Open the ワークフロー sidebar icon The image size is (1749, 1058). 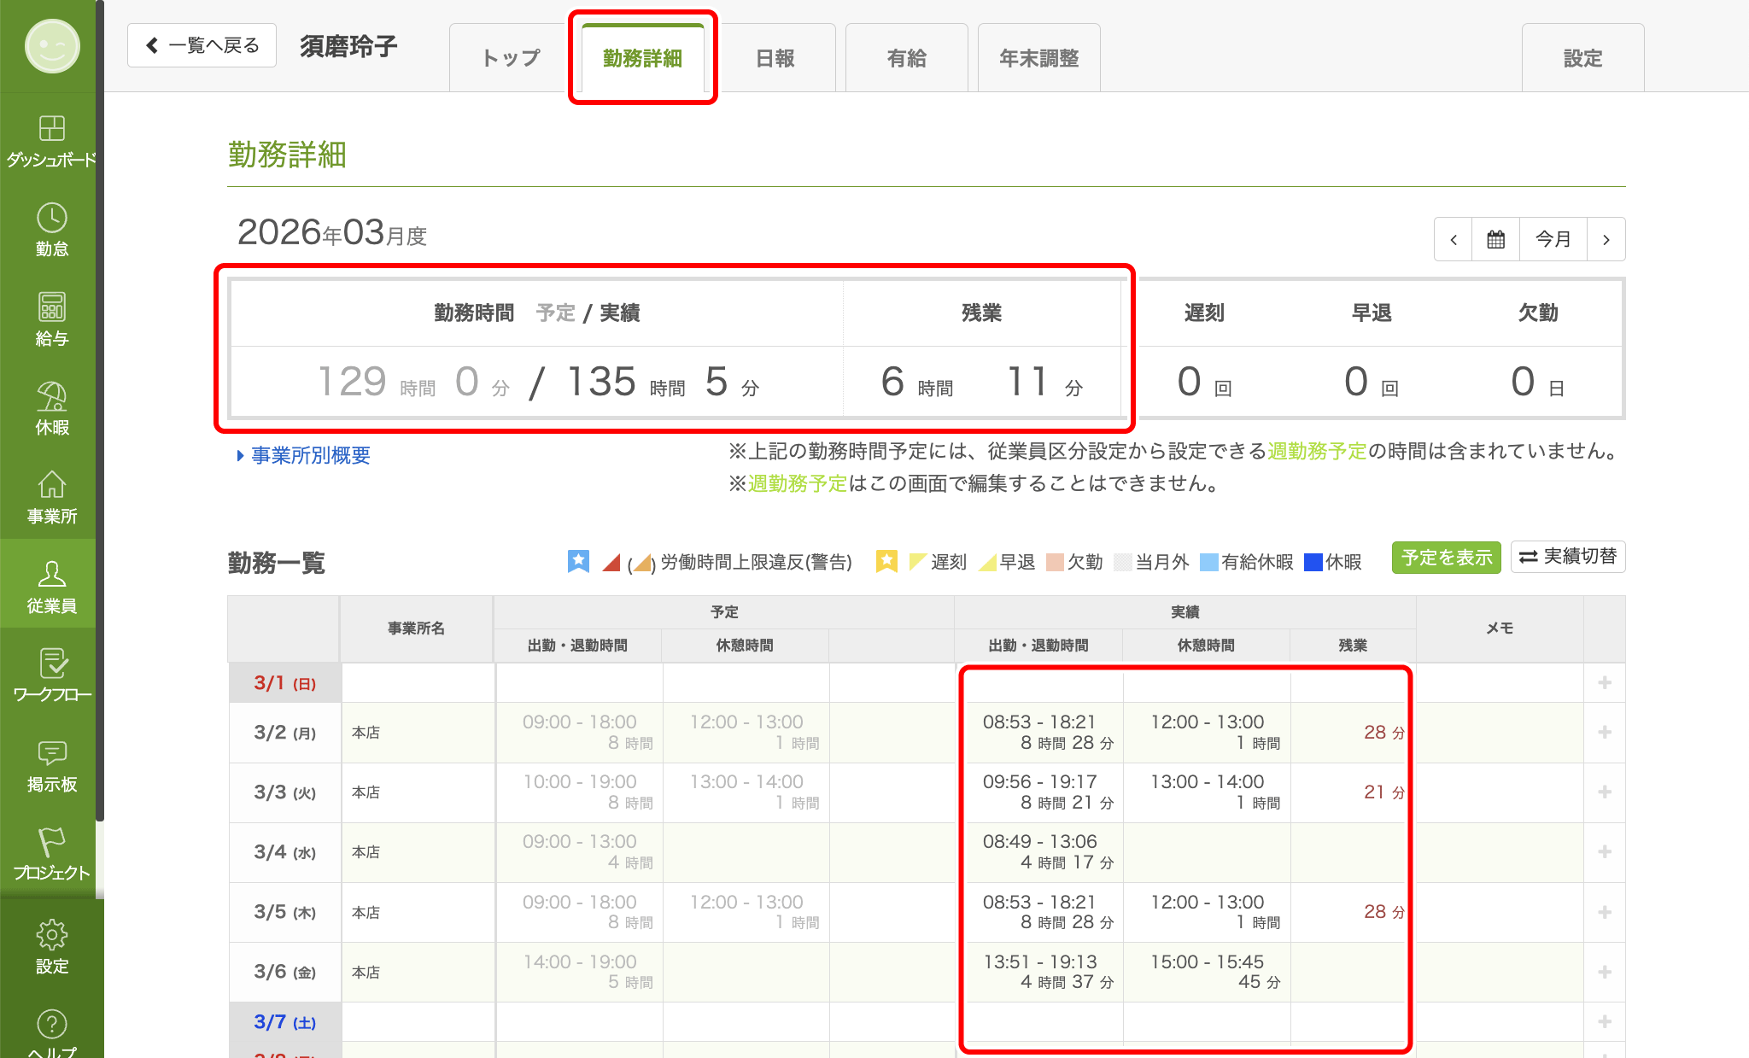(x=51, y=664)
